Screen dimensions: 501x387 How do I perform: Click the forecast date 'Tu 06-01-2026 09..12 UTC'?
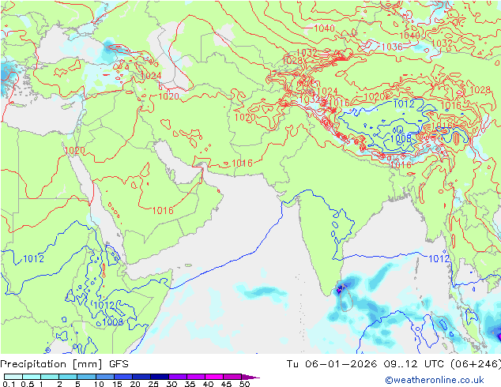(x=367, y=364)
